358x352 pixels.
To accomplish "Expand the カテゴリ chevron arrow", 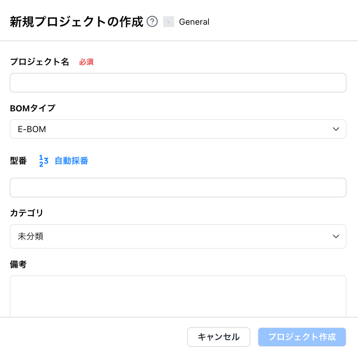I will click(x=336, y=236).
